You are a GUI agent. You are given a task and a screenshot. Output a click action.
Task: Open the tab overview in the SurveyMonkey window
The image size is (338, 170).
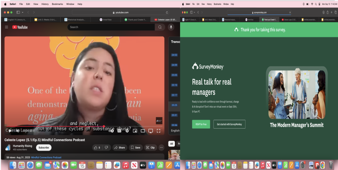(x=336, y=12)
